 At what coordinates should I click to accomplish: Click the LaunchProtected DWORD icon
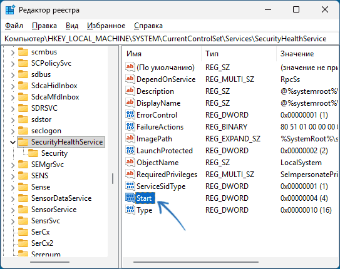pyautogui.click(x=130, y=151)
